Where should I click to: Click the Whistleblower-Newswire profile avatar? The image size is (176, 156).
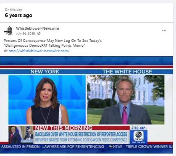(x=8, y=30)
